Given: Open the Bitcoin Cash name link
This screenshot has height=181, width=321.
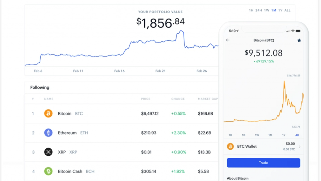Looking at the screenshot, I should [x=70, y=171].
